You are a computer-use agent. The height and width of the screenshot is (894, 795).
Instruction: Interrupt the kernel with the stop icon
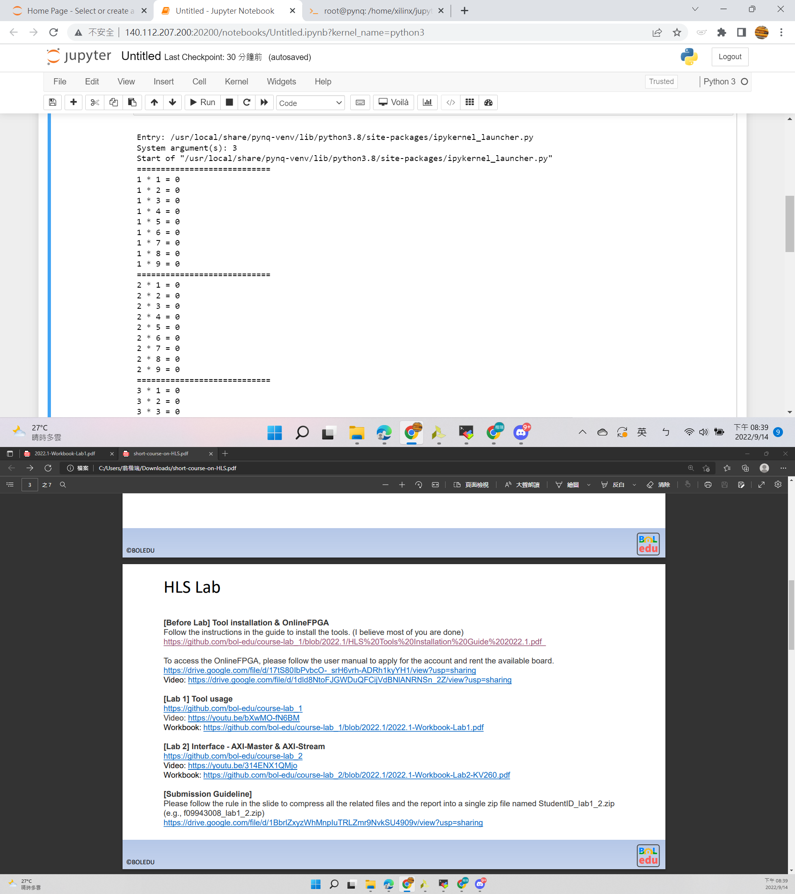(x=229, y=102)
